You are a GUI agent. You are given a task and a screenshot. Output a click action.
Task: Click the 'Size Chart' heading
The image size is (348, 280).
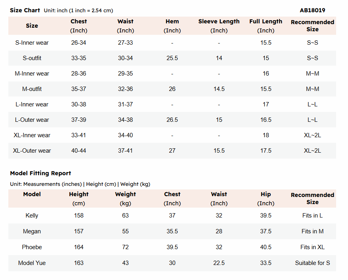click(25, 10)
